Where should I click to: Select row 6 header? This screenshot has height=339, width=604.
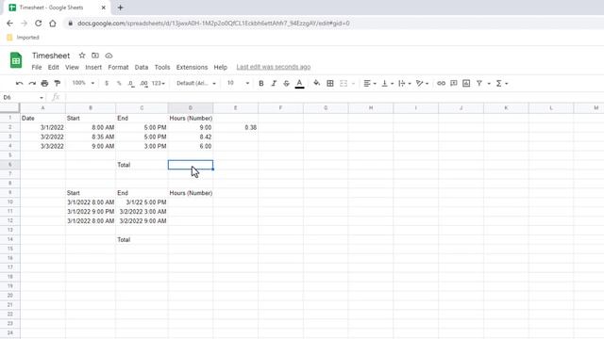point(10,165)
